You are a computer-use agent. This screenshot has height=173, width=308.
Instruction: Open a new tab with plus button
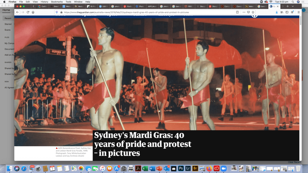[x=288, y=6]
